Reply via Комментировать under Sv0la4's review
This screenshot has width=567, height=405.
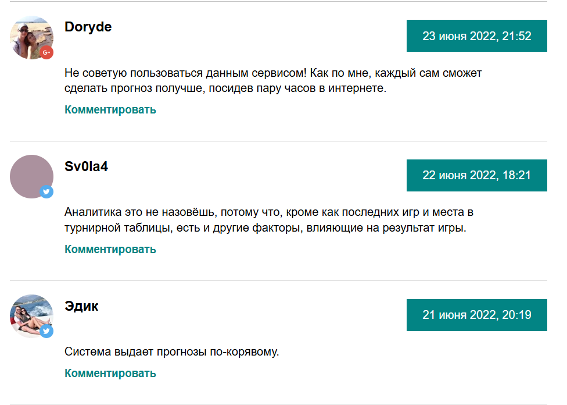pos(110,249)
